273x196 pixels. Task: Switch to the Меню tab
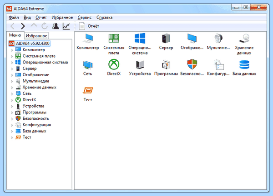tap(15, 35)
